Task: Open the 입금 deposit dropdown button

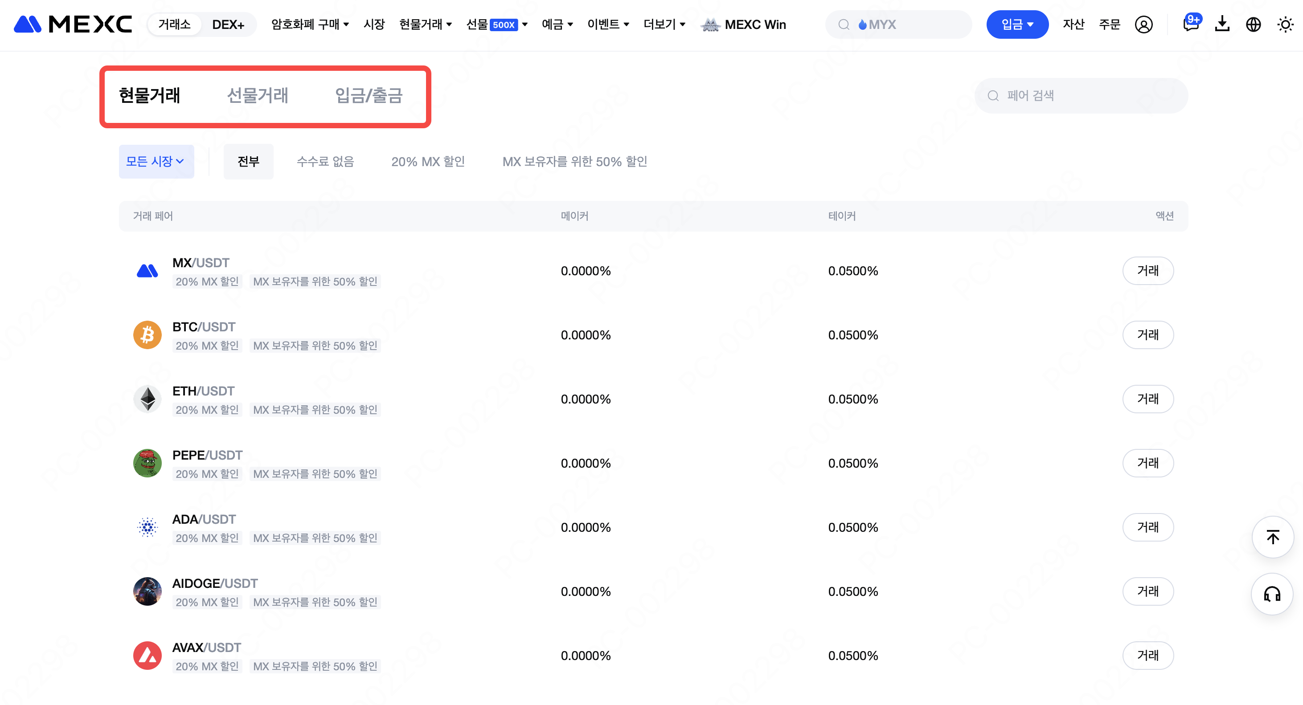Action: (x=1017, y=24)
